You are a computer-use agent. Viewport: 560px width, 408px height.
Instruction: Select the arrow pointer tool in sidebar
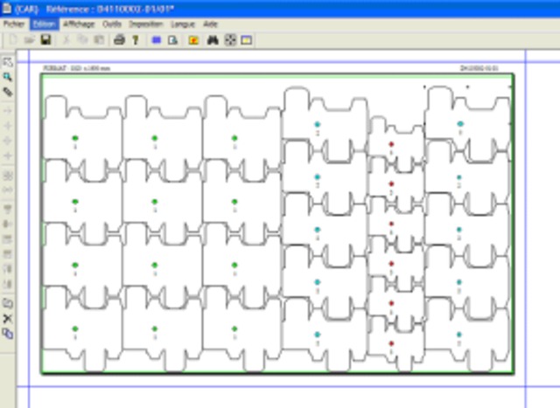pos(8,62)
